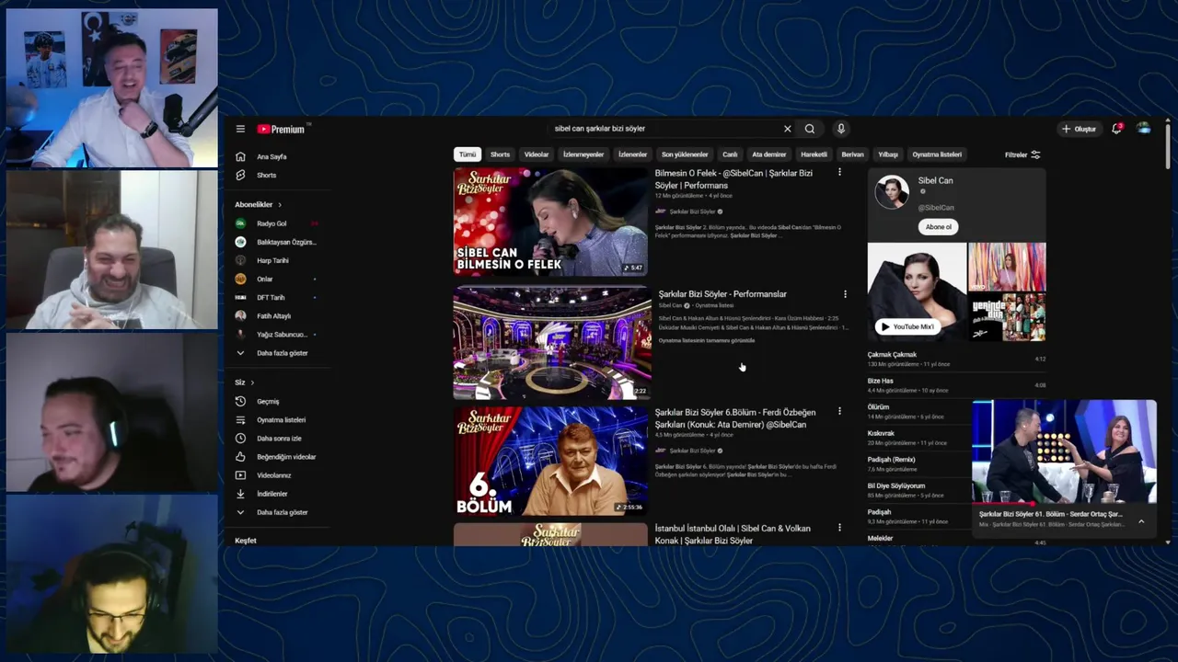
Task: Click Oynatma listesinin tamamını görüntüle link
Action: (707, 340)
